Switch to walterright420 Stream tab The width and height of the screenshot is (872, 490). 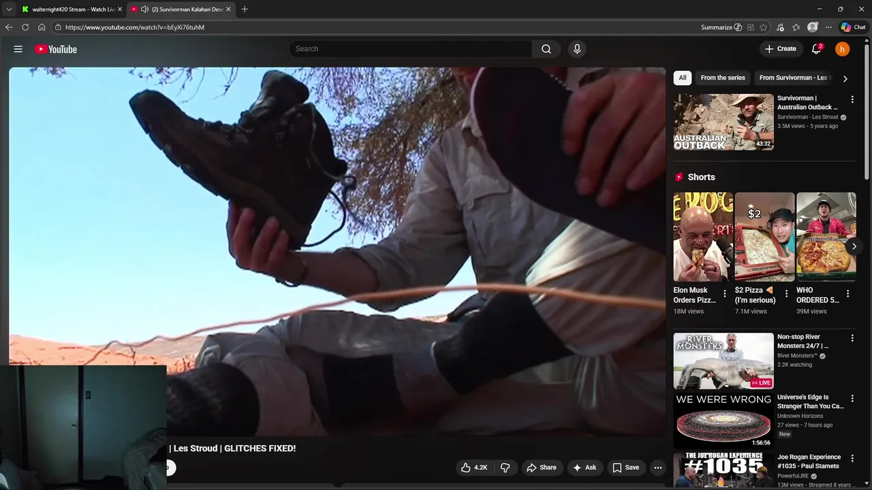(x=71, y=10)
